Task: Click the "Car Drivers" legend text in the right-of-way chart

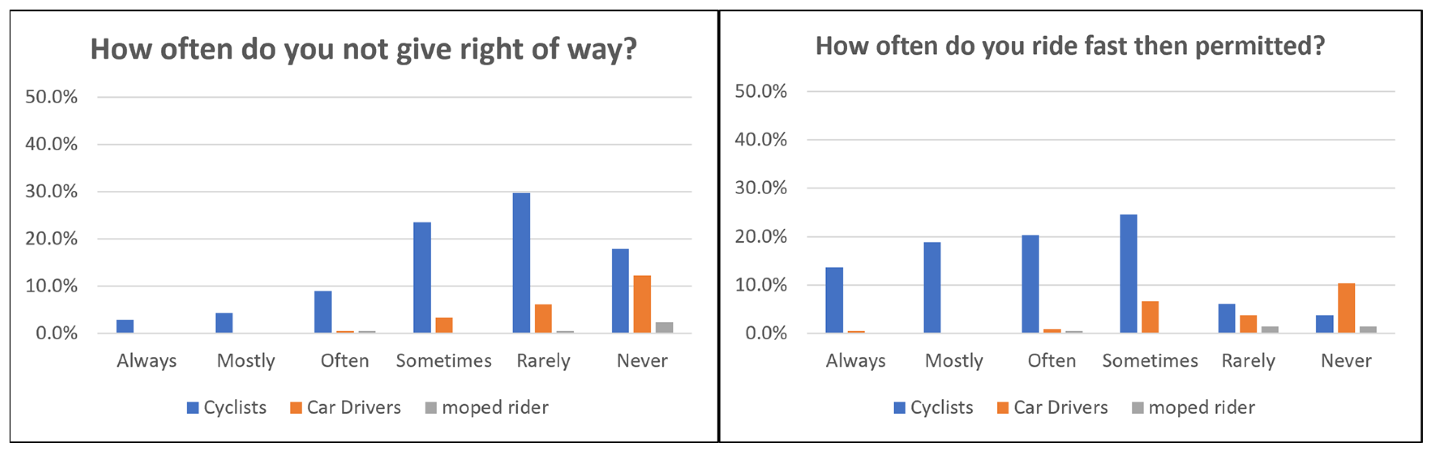Action: [353, 408]
